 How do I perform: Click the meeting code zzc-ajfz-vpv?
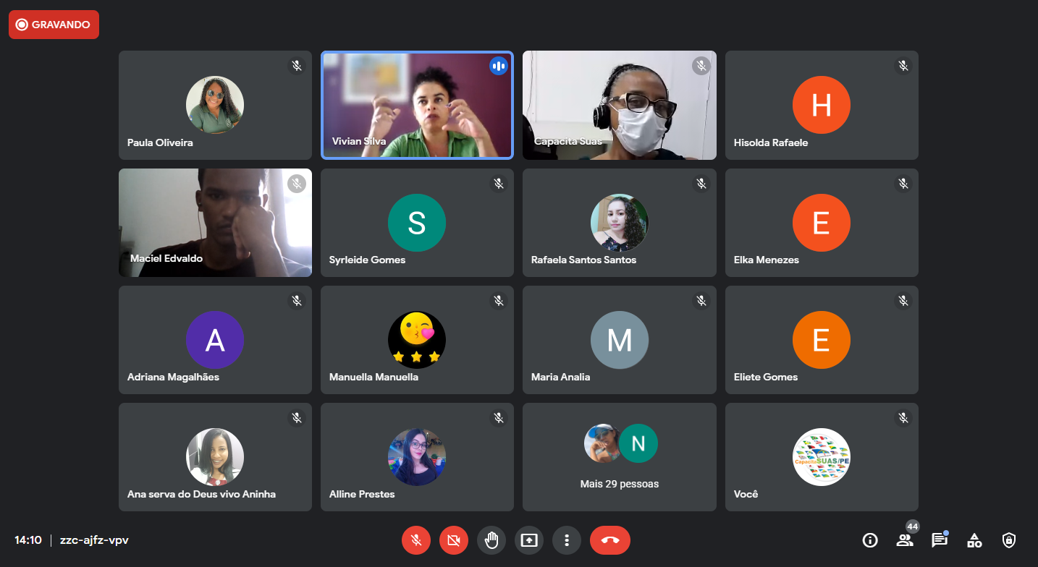(94, 540)
